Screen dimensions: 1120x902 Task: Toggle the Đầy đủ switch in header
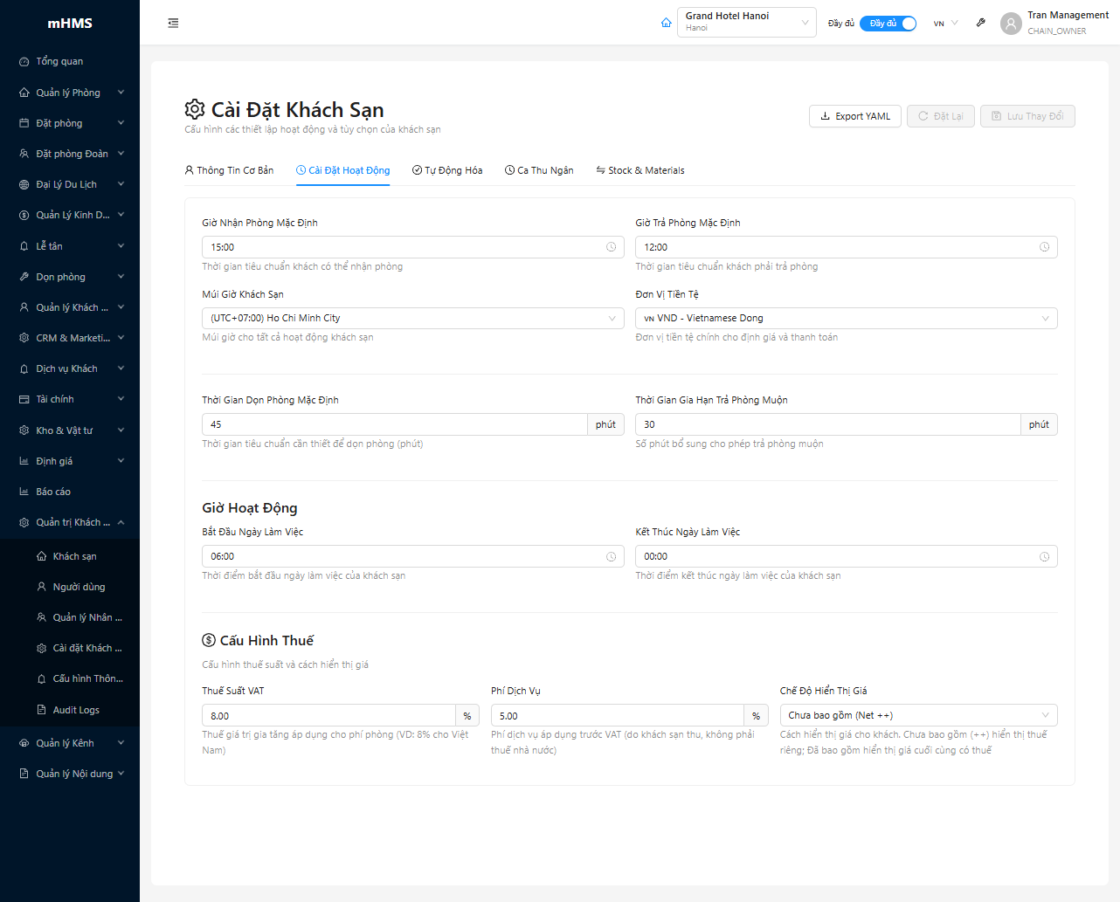888,23
